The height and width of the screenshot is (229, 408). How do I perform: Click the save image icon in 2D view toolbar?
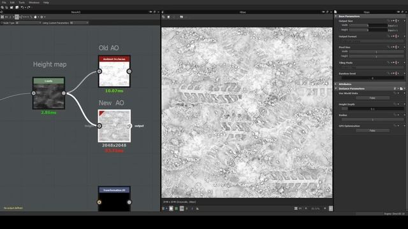(168, 17)
